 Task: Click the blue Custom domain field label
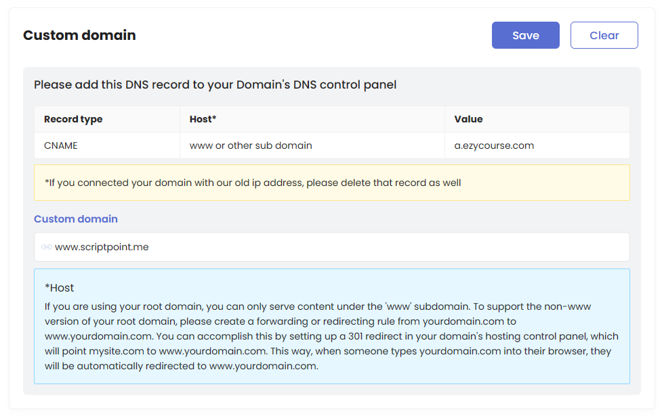pos(76,219)
